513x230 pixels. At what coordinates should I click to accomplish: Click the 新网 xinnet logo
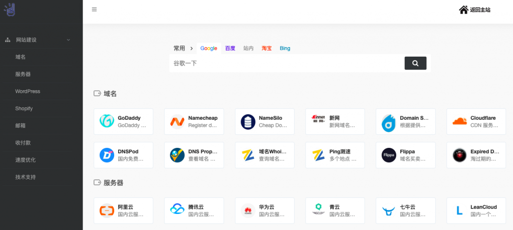pos(318,118)
